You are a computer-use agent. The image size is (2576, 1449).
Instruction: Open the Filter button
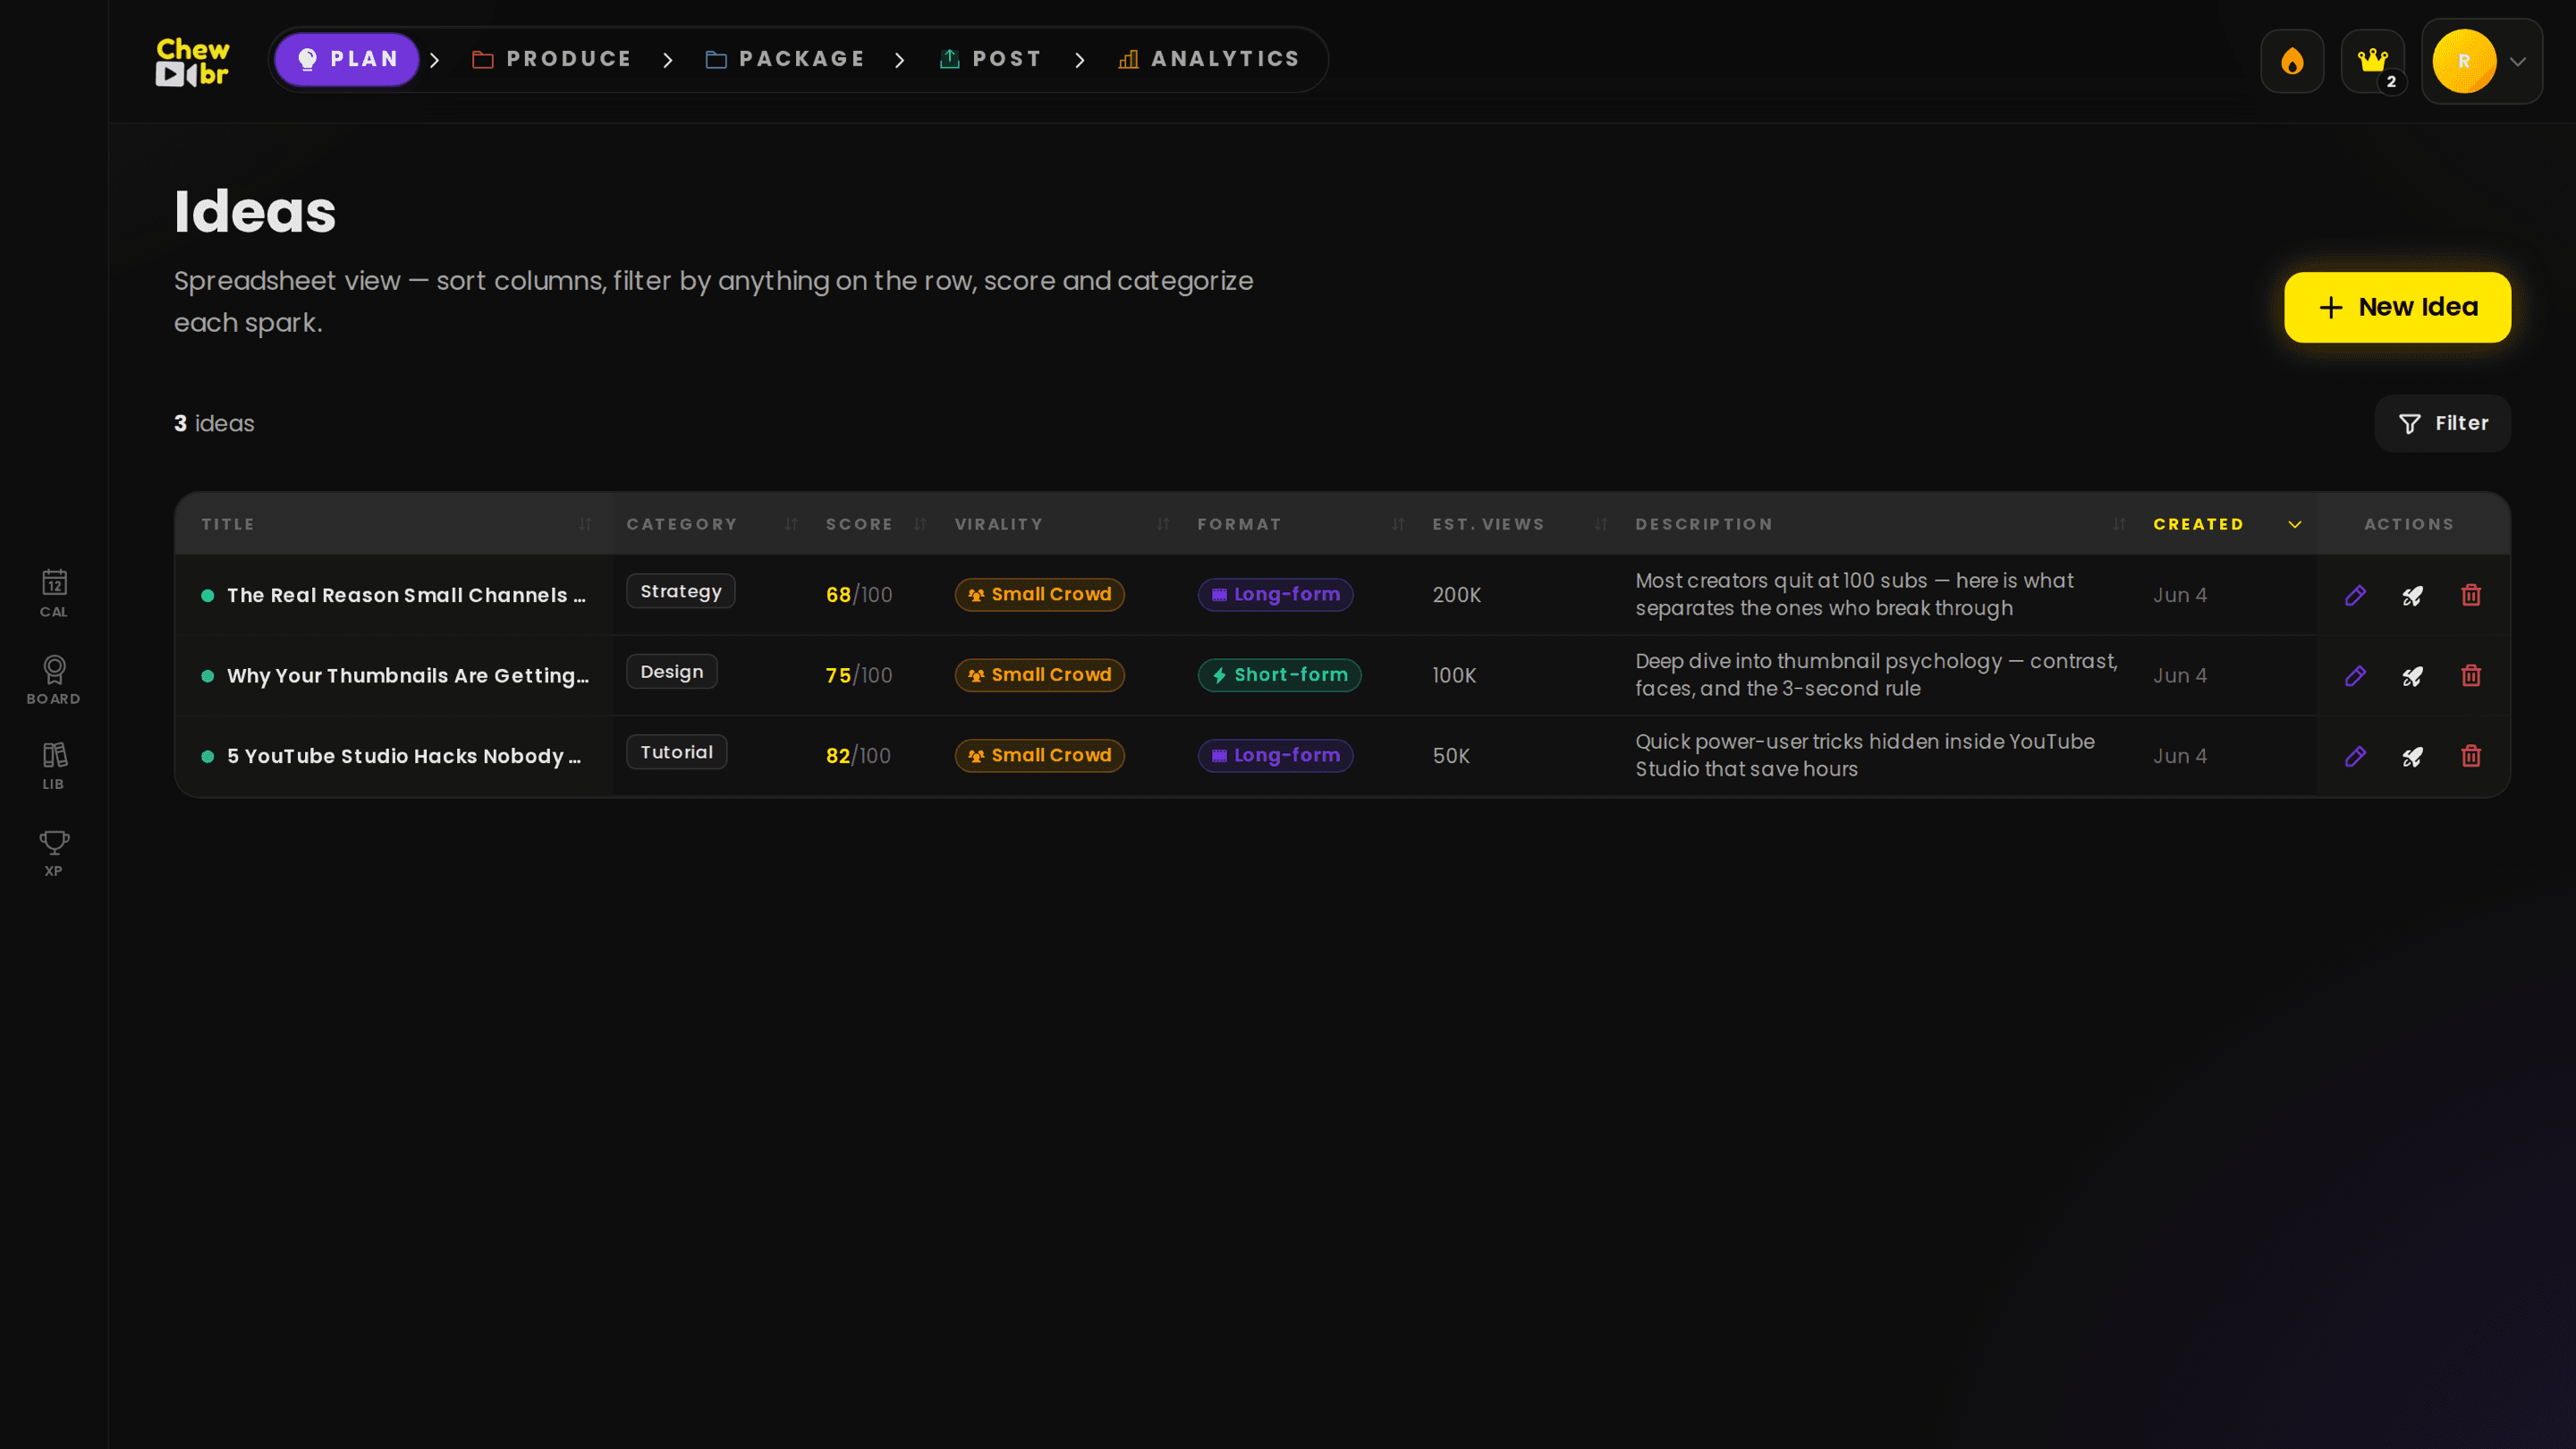click(2442, 423)
